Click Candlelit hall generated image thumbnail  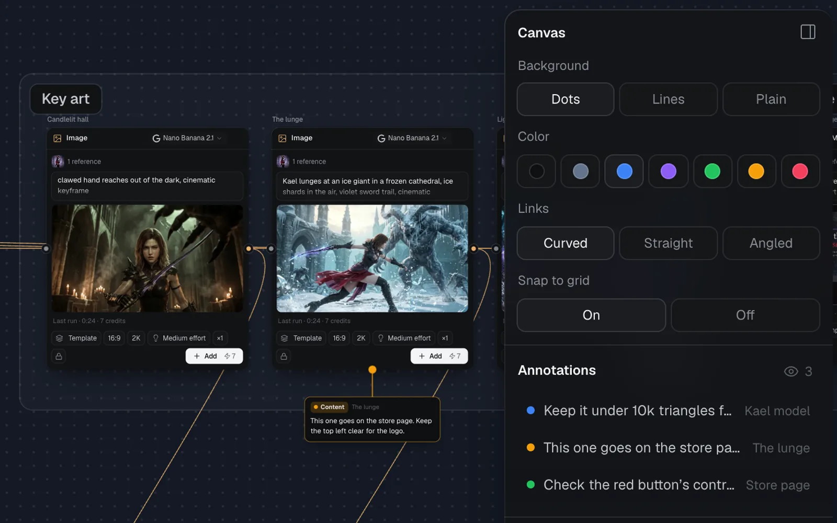[x=148, y=258]
